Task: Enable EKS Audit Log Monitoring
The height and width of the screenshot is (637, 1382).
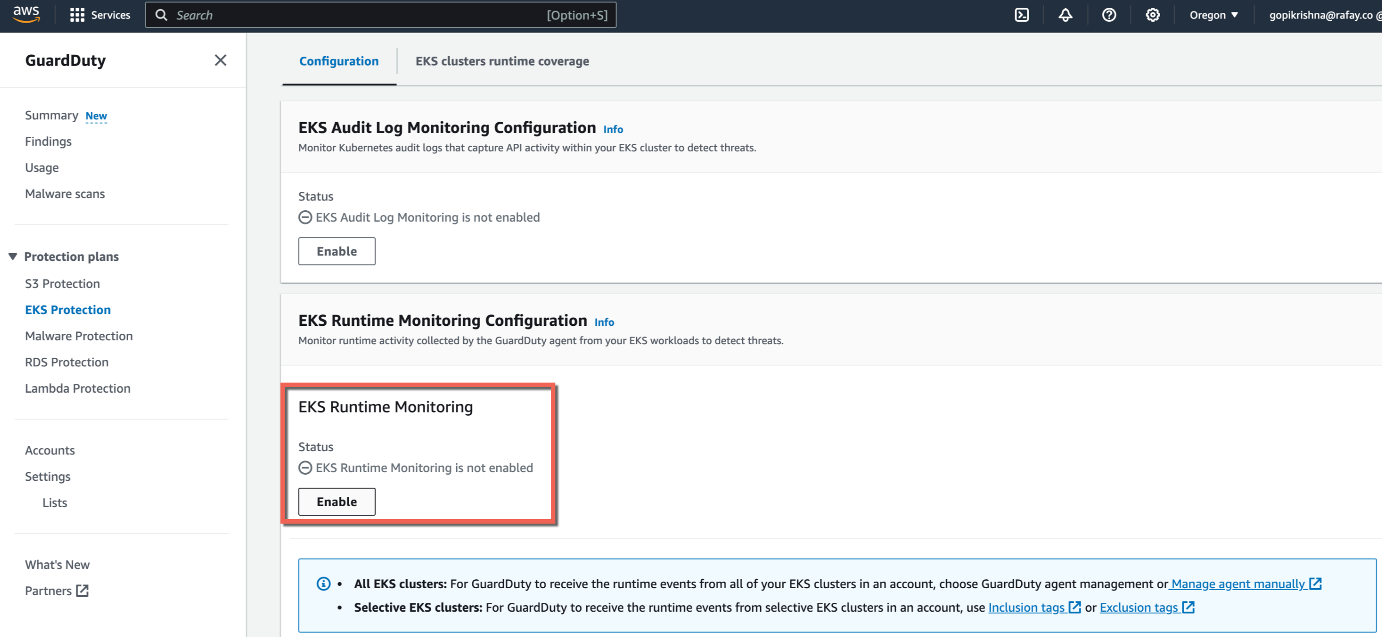Action: click(336, 252)
